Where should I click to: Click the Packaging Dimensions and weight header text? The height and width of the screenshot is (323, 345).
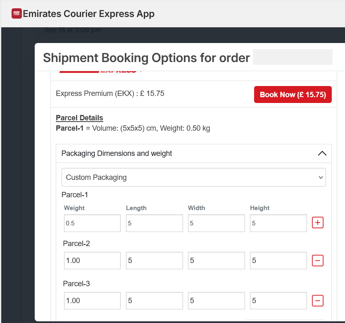(x=117, y=153)
